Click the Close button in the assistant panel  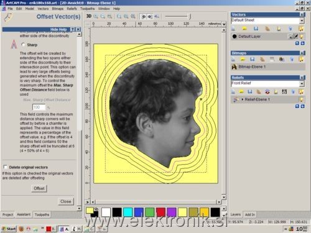pyautogui.click(x=65, y=201)
